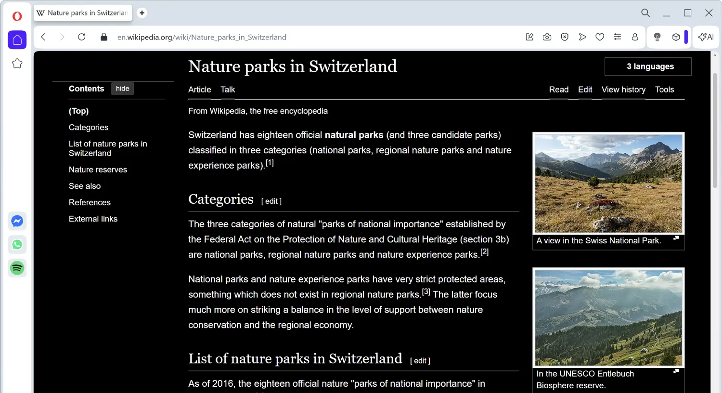Launch Aria with the AI button

(x=706, y=37)
